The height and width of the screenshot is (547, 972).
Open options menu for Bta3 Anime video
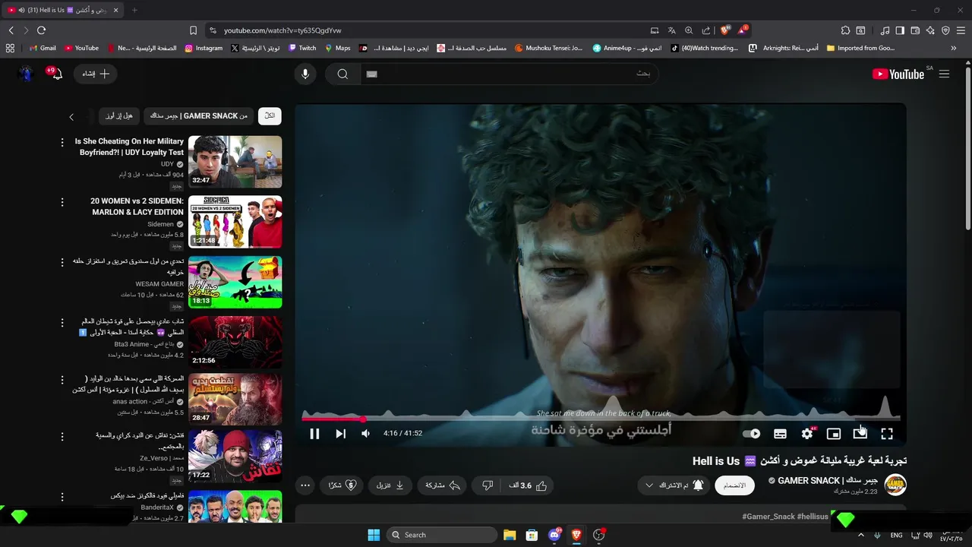pyautogui.click(x=63, y=322)
